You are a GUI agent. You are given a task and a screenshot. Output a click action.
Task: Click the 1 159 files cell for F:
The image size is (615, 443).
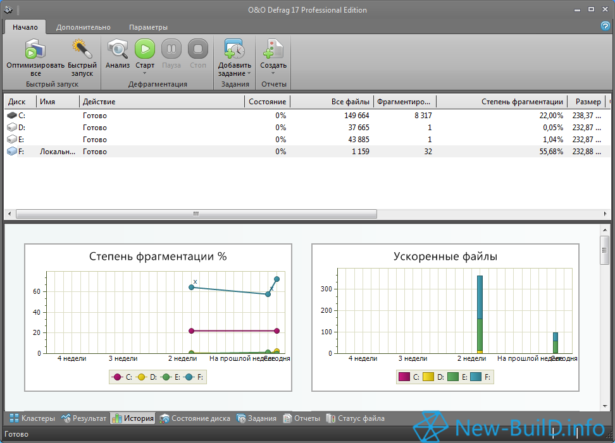[x=361, y=152]
